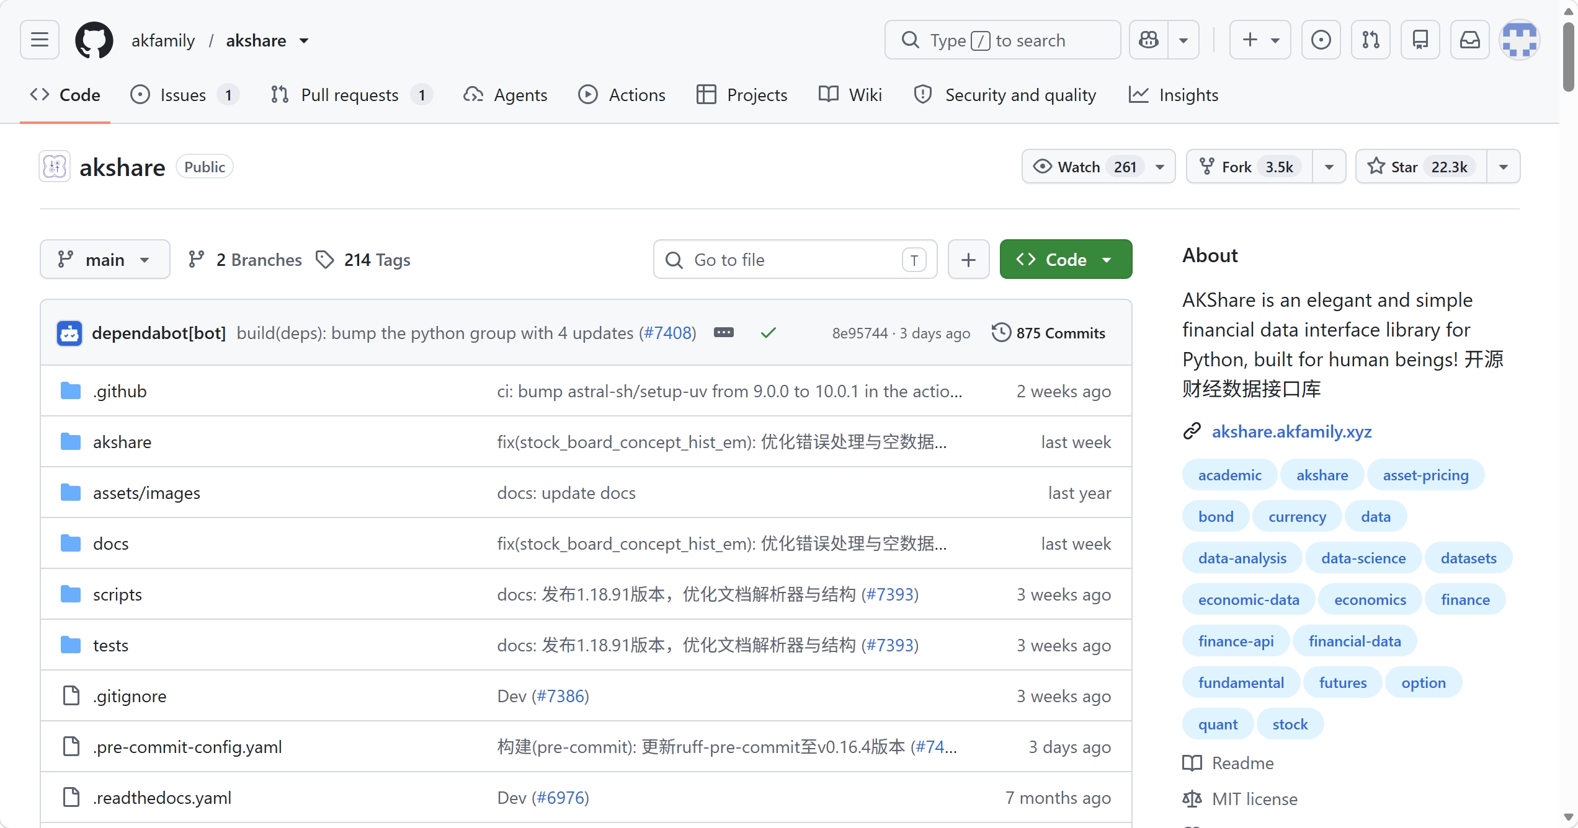Open the Actions tab
Screen dimensions: 1578x828
click(622, 95)
